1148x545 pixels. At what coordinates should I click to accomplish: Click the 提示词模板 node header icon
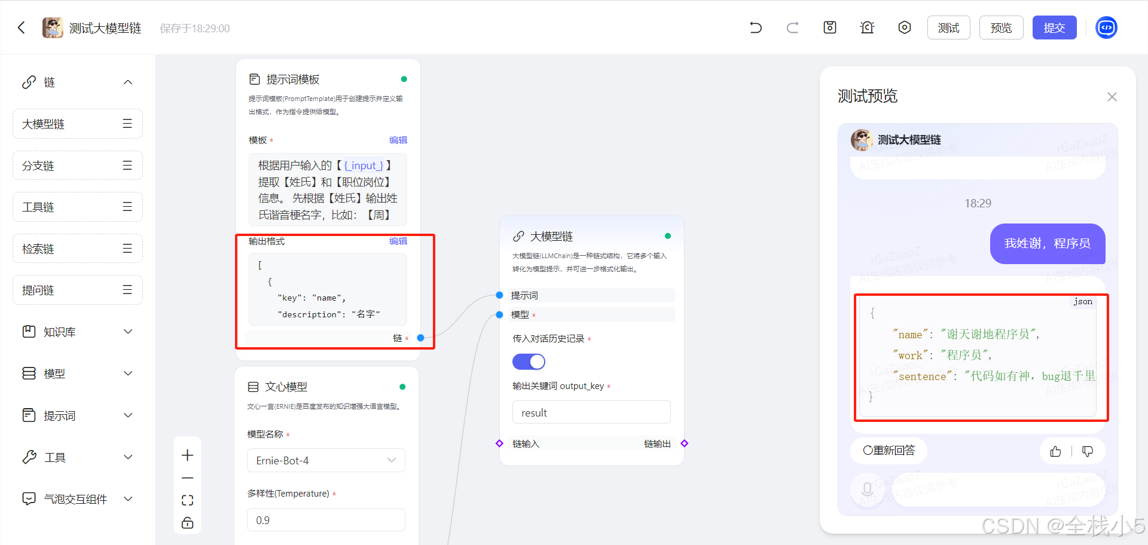255,79
